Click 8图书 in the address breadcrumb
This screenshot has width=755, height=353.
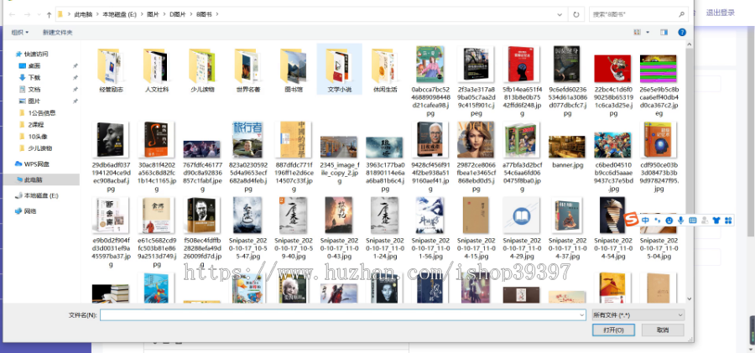[x=203, y=14]
